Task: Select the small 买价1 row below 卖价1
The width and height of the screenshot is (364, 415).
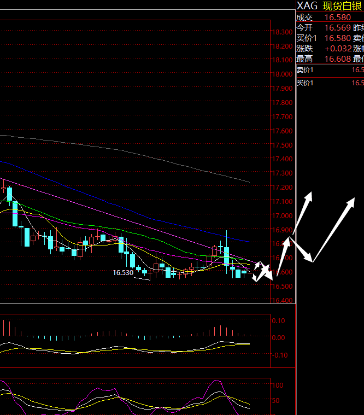Action: 330,83
